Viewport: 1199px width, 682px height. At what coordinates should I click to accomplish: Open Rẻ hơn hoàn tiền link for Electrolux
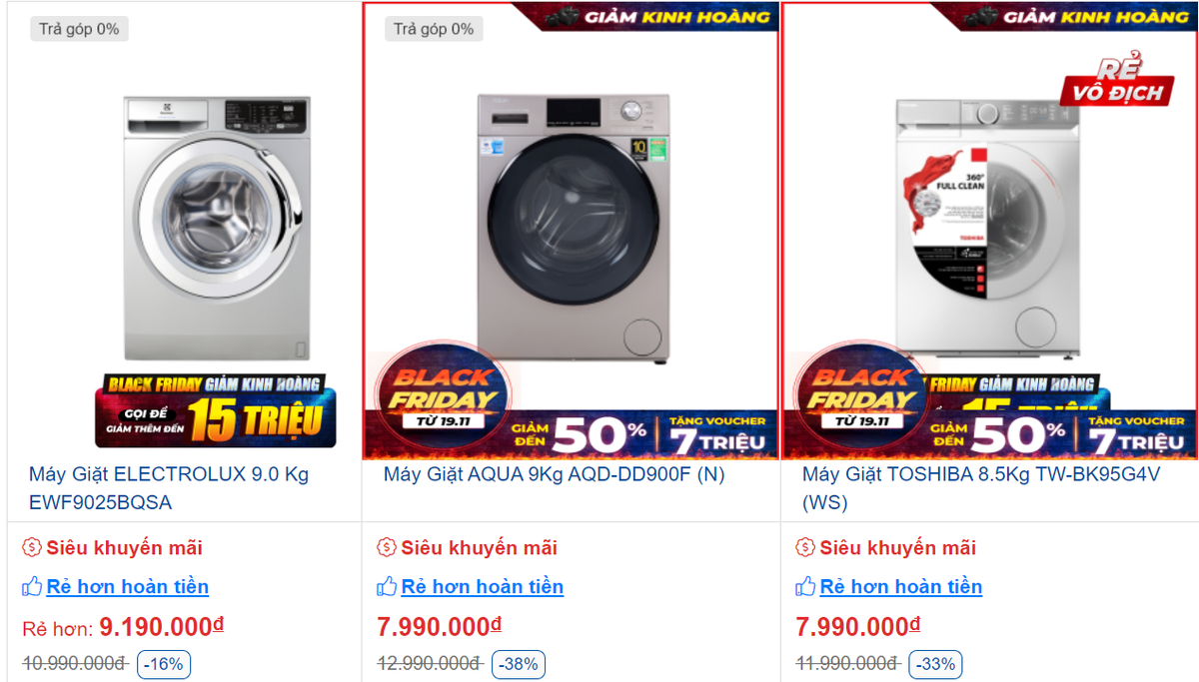(x=128, y=587)
